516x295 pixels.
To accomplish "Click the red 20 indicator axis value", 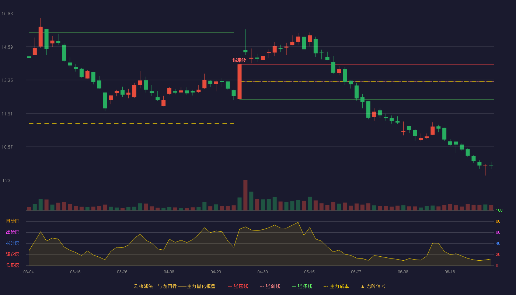I will tap(498, 254).
